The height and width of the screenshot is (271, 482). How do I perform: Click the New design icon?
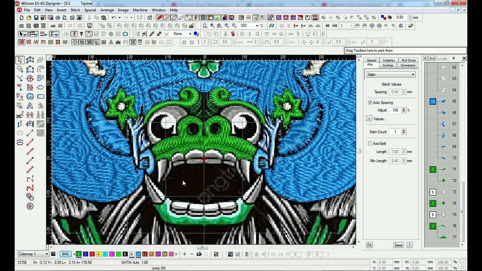(x=21, y=18)
